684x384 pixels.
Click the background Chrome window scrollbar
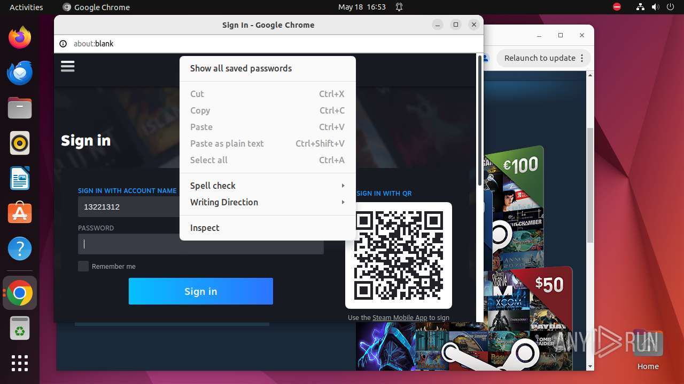590,185
